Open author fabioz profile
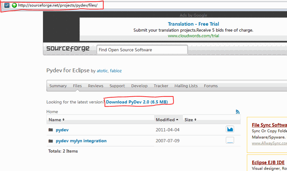This screenshot has height=171, width=287. [116, 71]
